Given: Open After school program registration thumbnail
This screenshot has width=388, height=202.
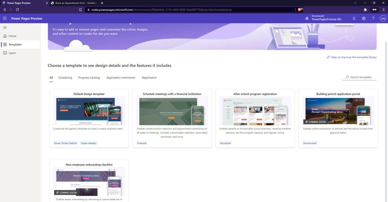Looking at the screenshot, I should pyautogui.click(x=255, y=111).
